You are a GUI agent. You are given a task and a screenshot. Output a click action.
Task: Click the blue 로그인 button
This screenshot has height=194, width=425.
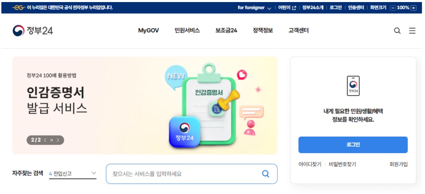353,145
